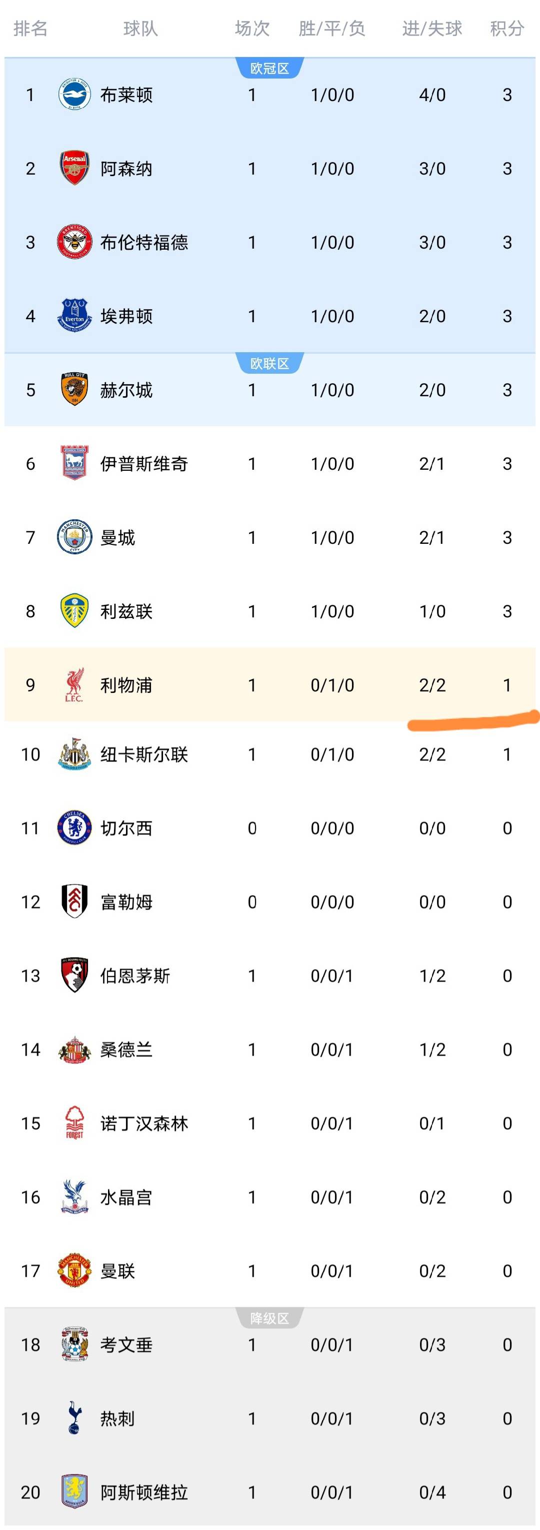Tap the Brighton club crest

click(x=74, y=95)
